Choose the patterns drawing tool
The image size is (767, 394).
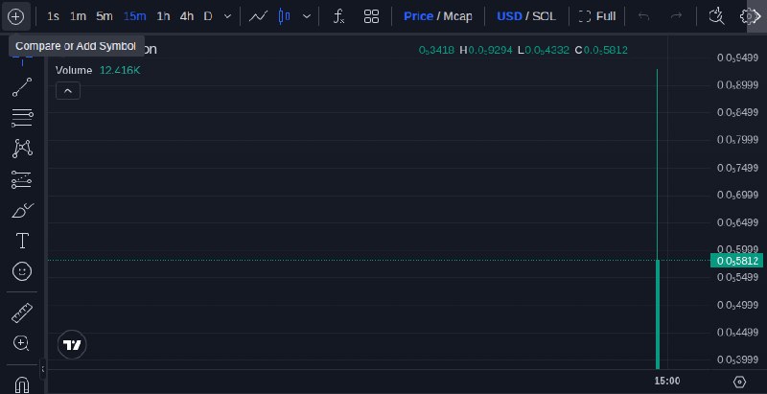click(22, 149)
